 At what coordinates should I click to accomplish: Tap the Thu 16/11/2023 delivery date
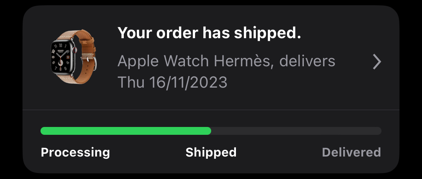coord(173,82)
